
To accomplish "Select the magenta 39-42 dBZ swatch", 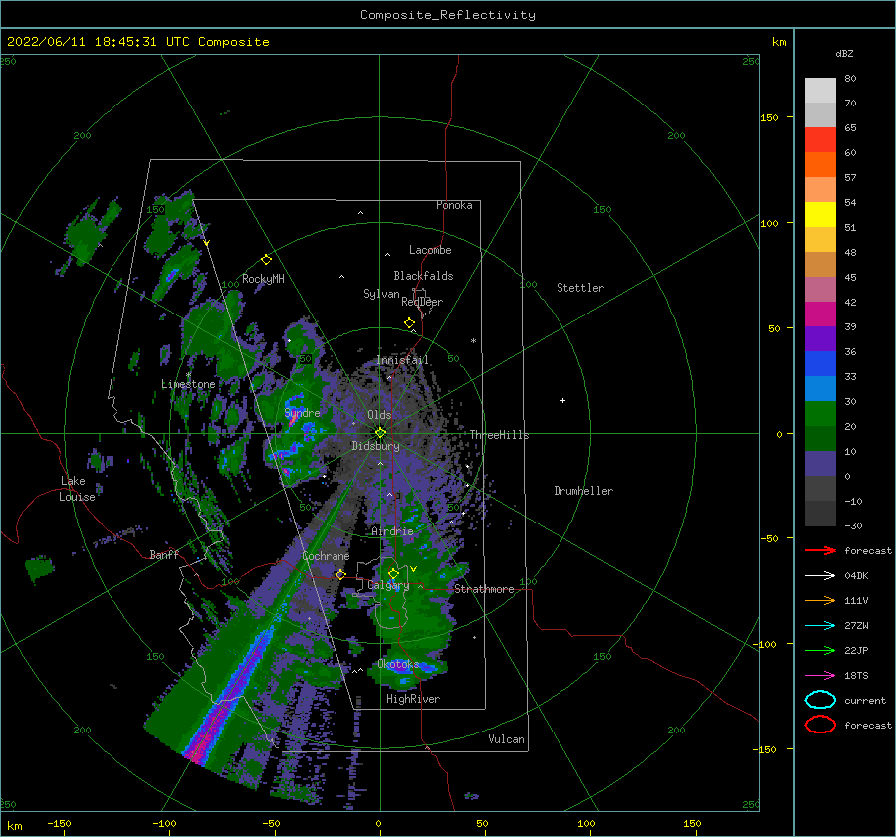I will (x=820, y=314).
